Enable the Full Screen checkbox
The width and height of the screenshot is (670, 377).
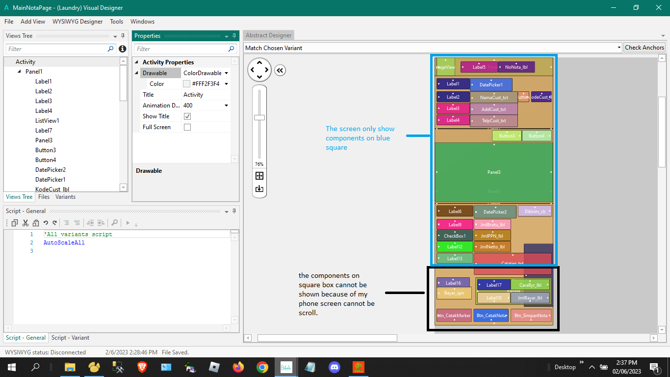(187, 127)
